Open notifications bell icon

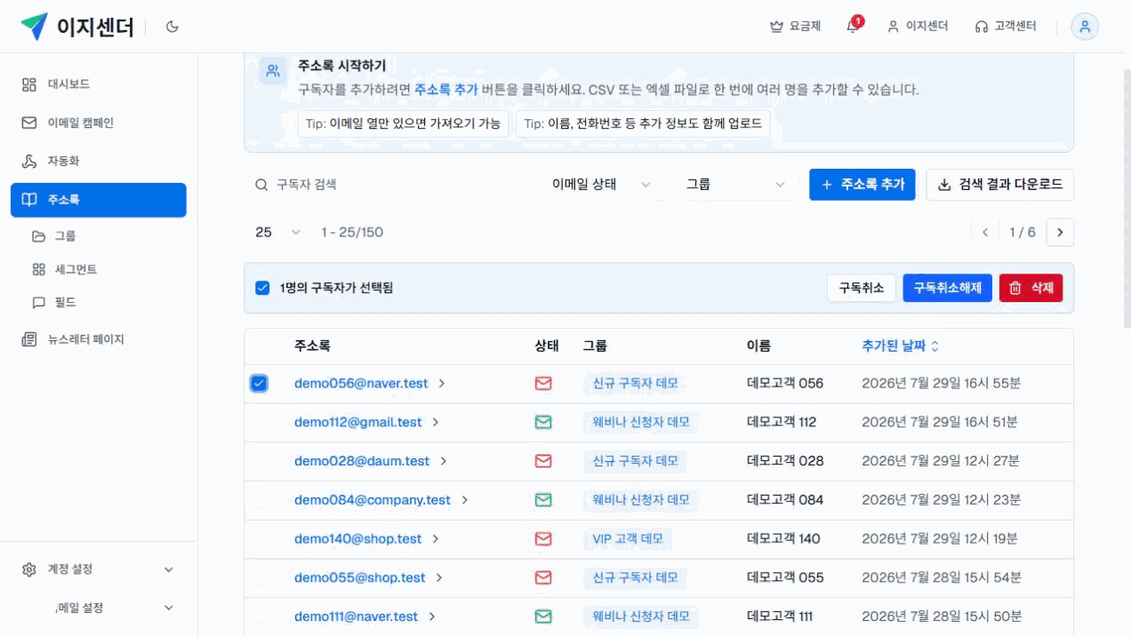[x=853, y=26]
